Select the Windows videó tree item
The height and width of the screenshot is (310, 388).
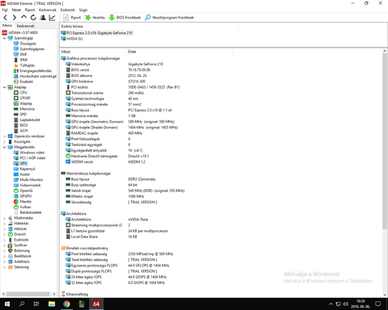(x=32, y=153)
